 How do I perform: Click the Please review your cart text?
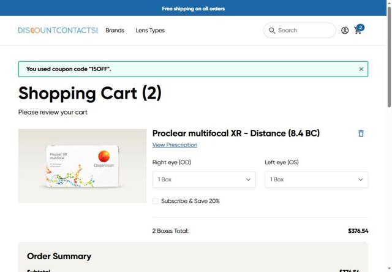tap(53, 112)
